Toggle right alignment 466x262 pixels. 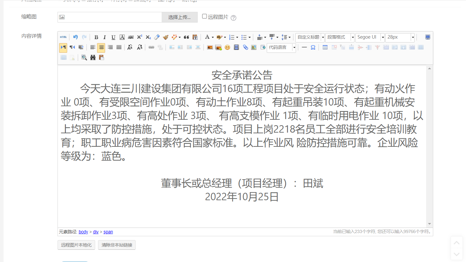pyautogui.click(x=110, y=47)
